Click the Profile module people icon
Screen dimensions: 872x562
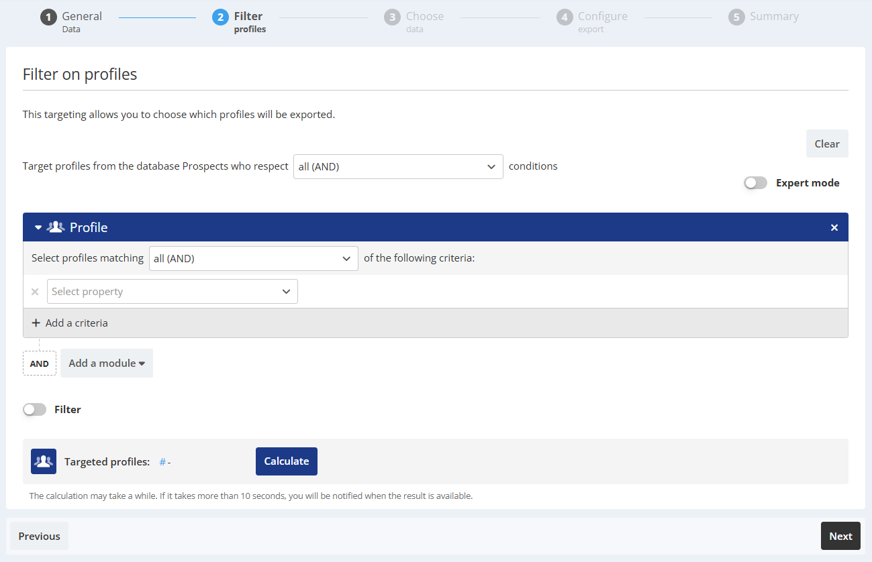pyautogui.click(x=56, y=227)
